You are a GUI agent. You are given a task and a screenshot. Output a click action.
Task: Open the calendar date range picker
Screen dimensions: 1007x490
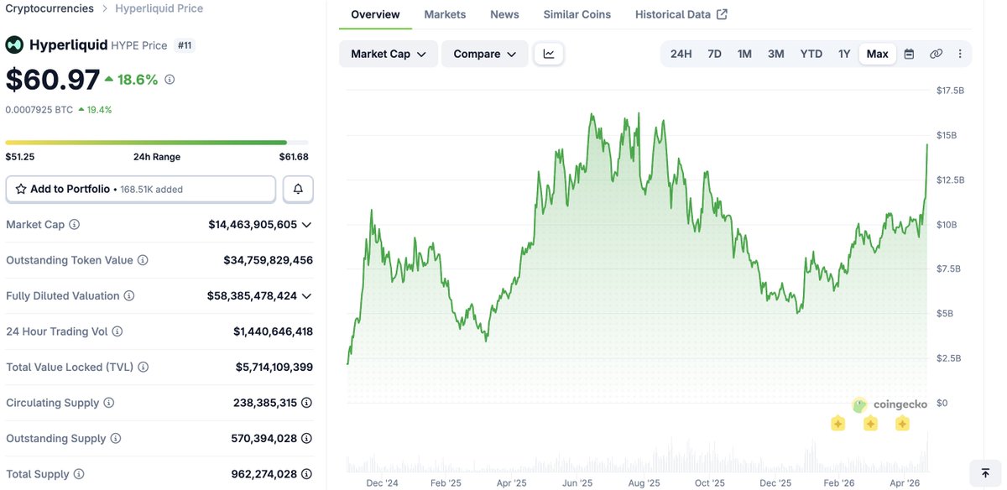[x=909, y=54]
